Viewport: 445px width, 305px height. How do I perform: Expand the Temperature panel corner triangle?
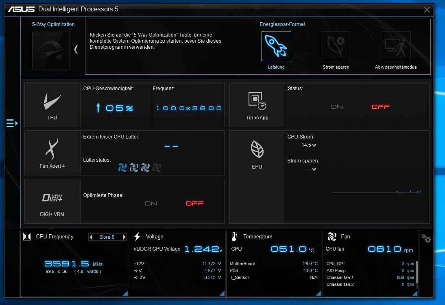coord(318,293)
